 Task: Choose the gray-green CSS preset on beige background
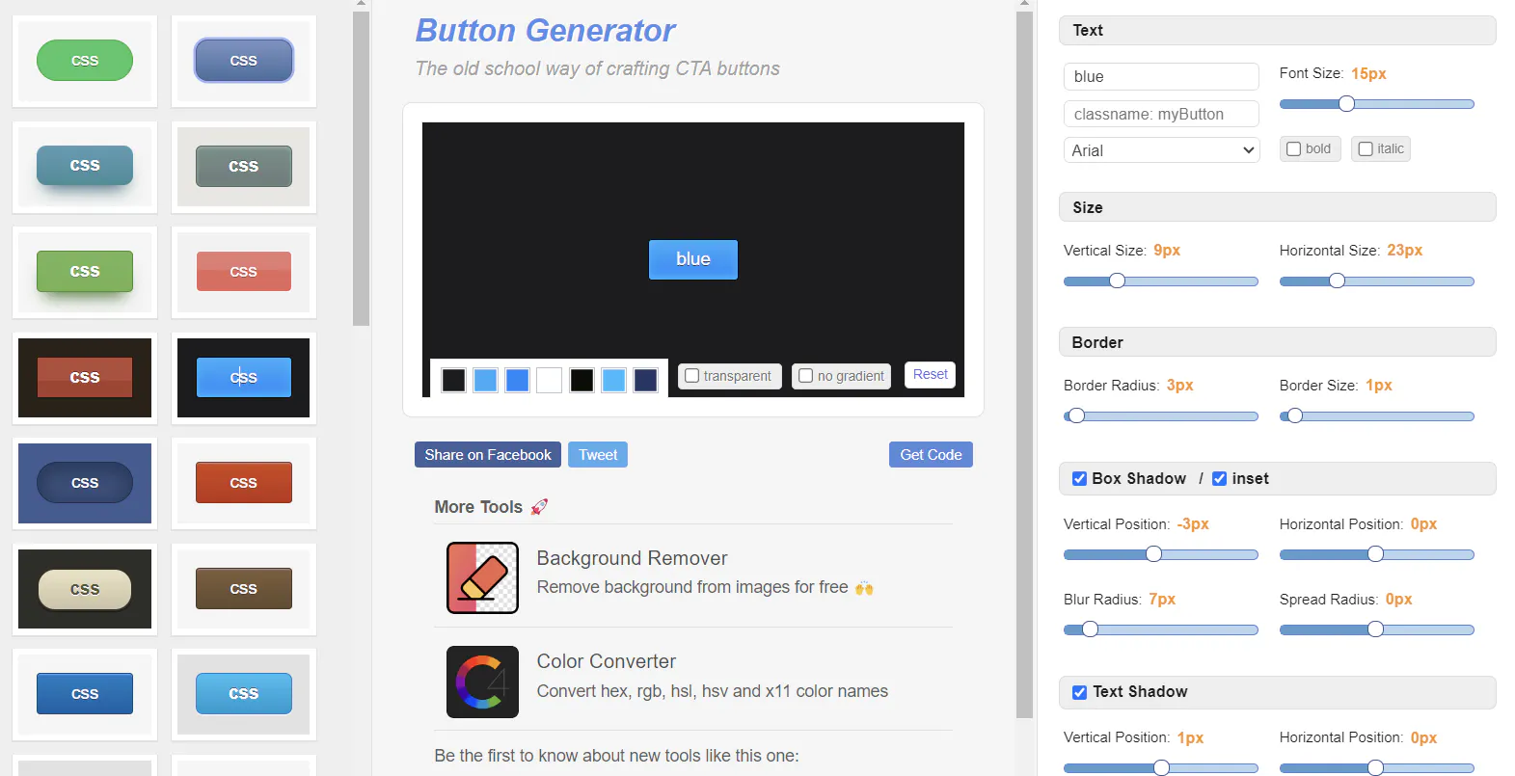click(x=244, y=167)
